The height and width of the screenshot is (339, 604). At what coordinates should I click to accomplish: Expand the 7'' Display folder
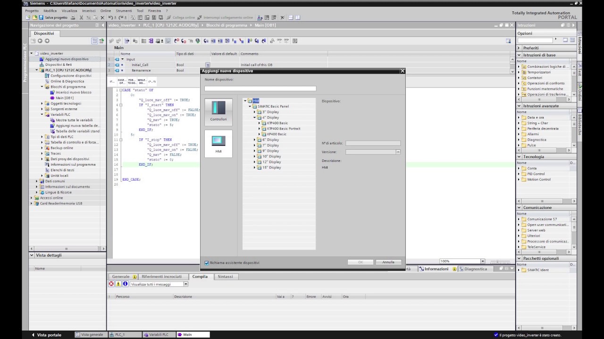[255, 145]
